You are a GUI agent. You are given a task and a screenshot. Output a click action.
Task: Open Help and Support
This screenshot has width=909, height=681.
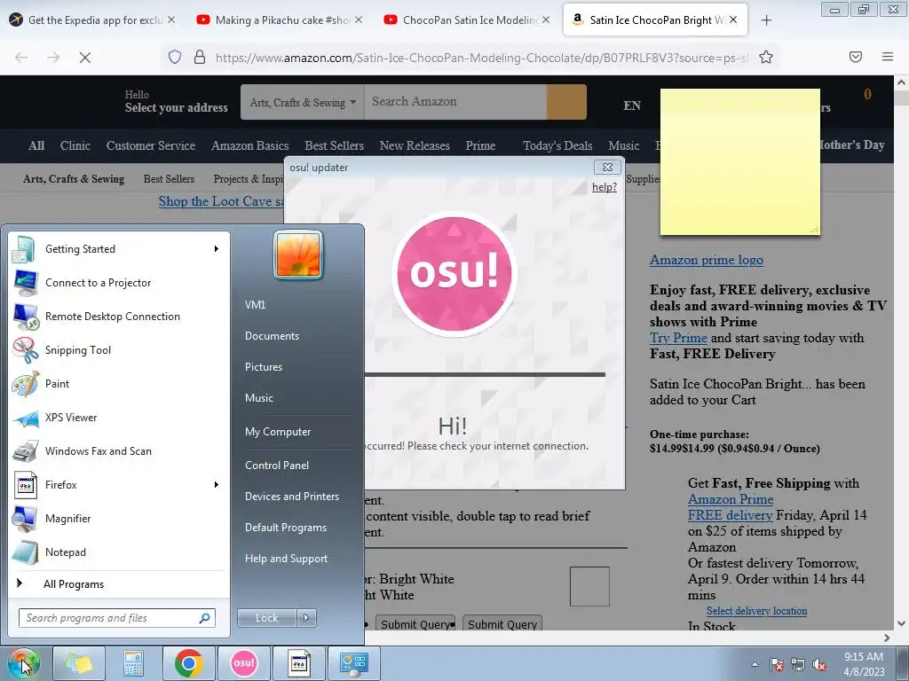286,559
